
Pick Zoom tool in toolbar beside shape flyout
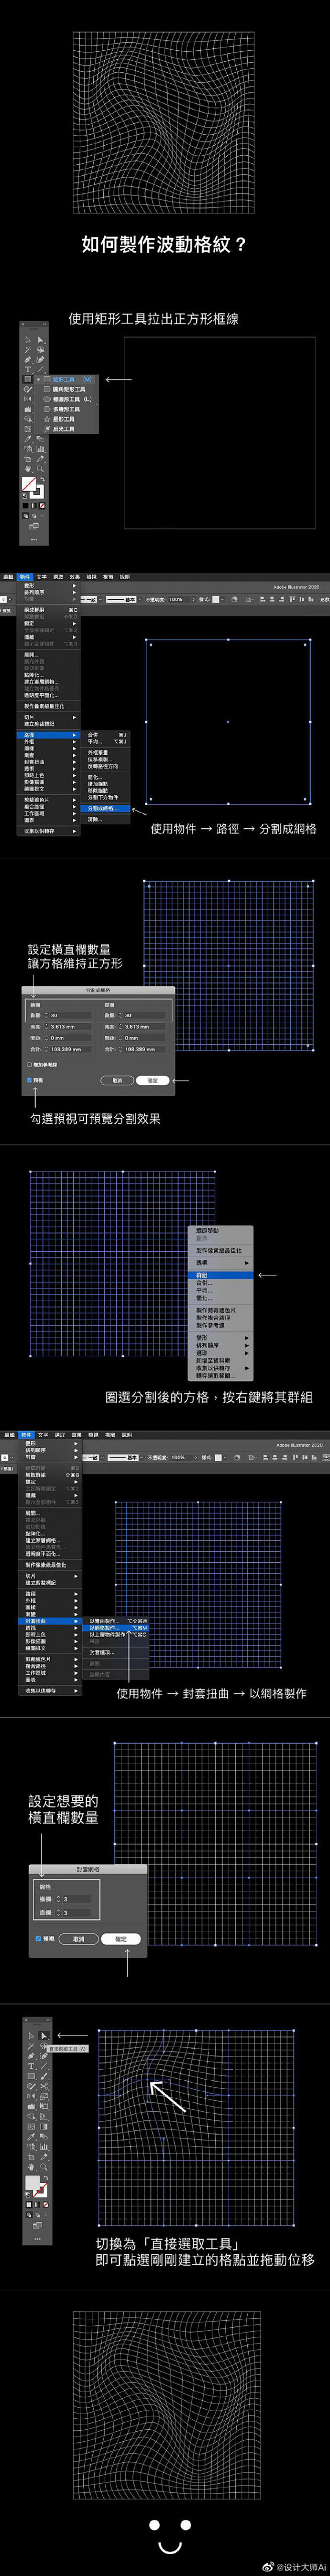click(41, 469)
